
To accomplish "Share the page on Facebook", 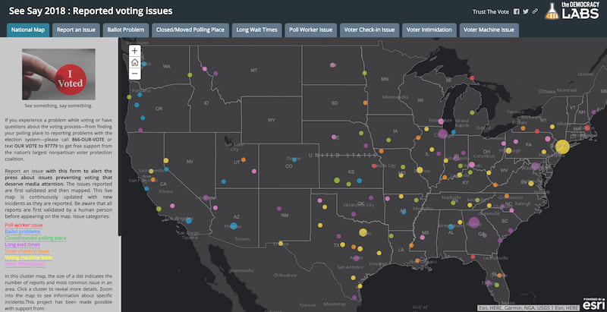I will click(517, 11).
